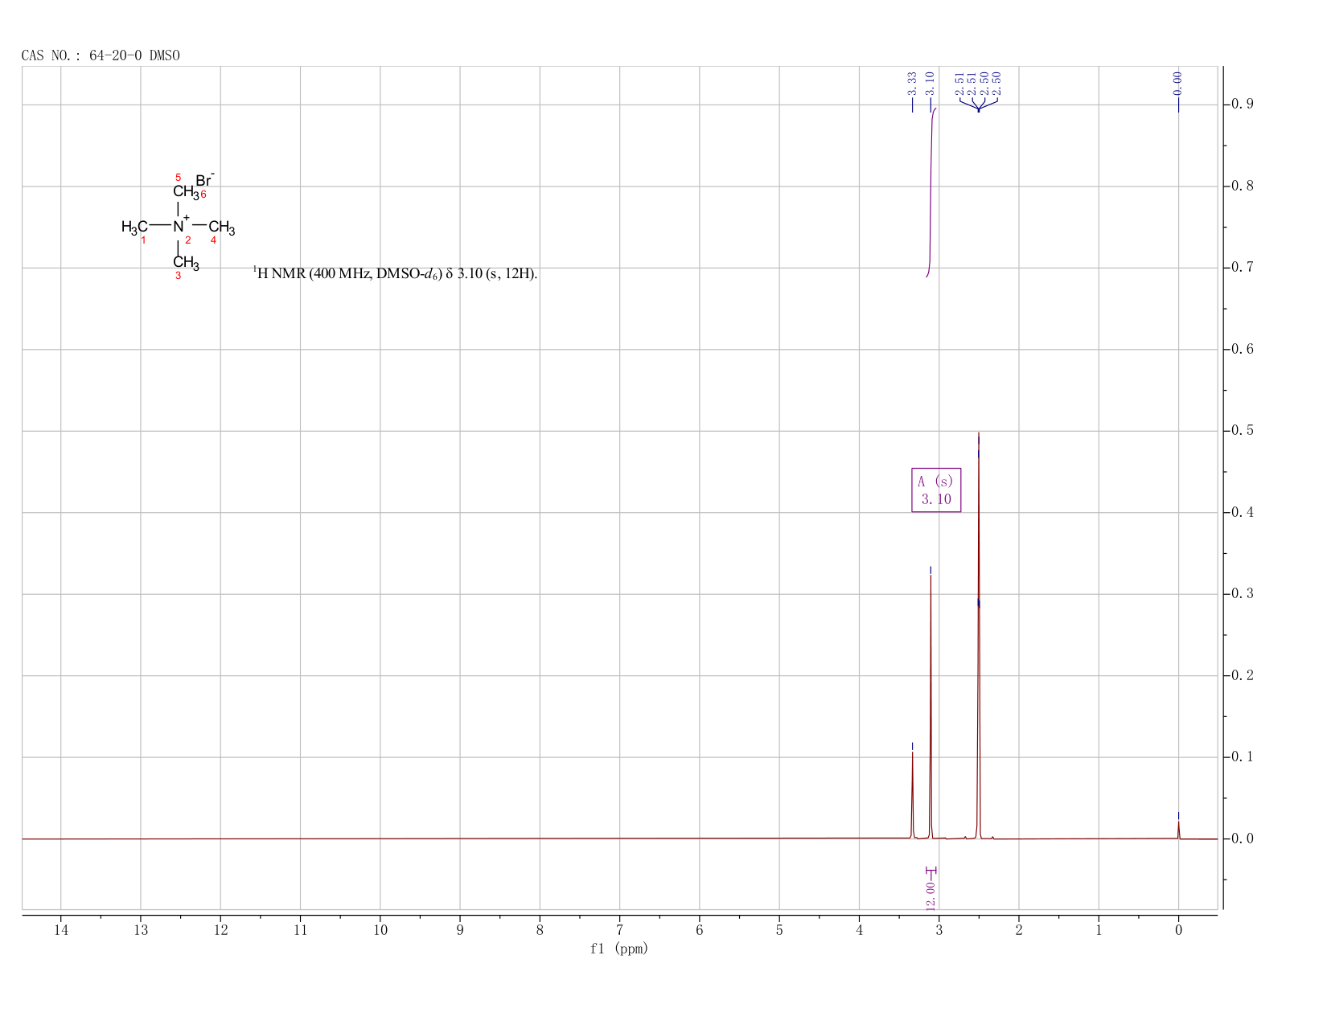Click the CAS NO.: 64-20-0 DMSO title
This screenshot has width=1327, height=1025.
101,55
